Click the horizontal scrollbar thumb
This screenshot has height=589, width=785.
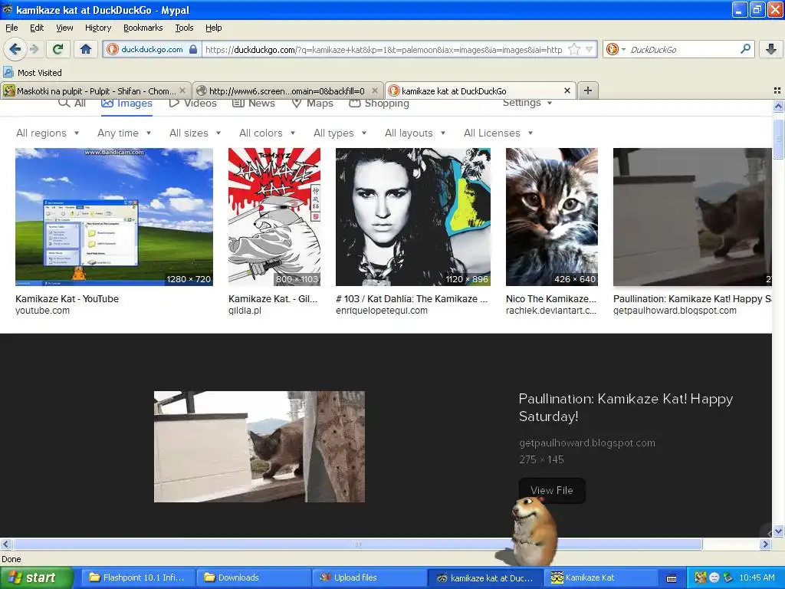click(x=357, y=545)
